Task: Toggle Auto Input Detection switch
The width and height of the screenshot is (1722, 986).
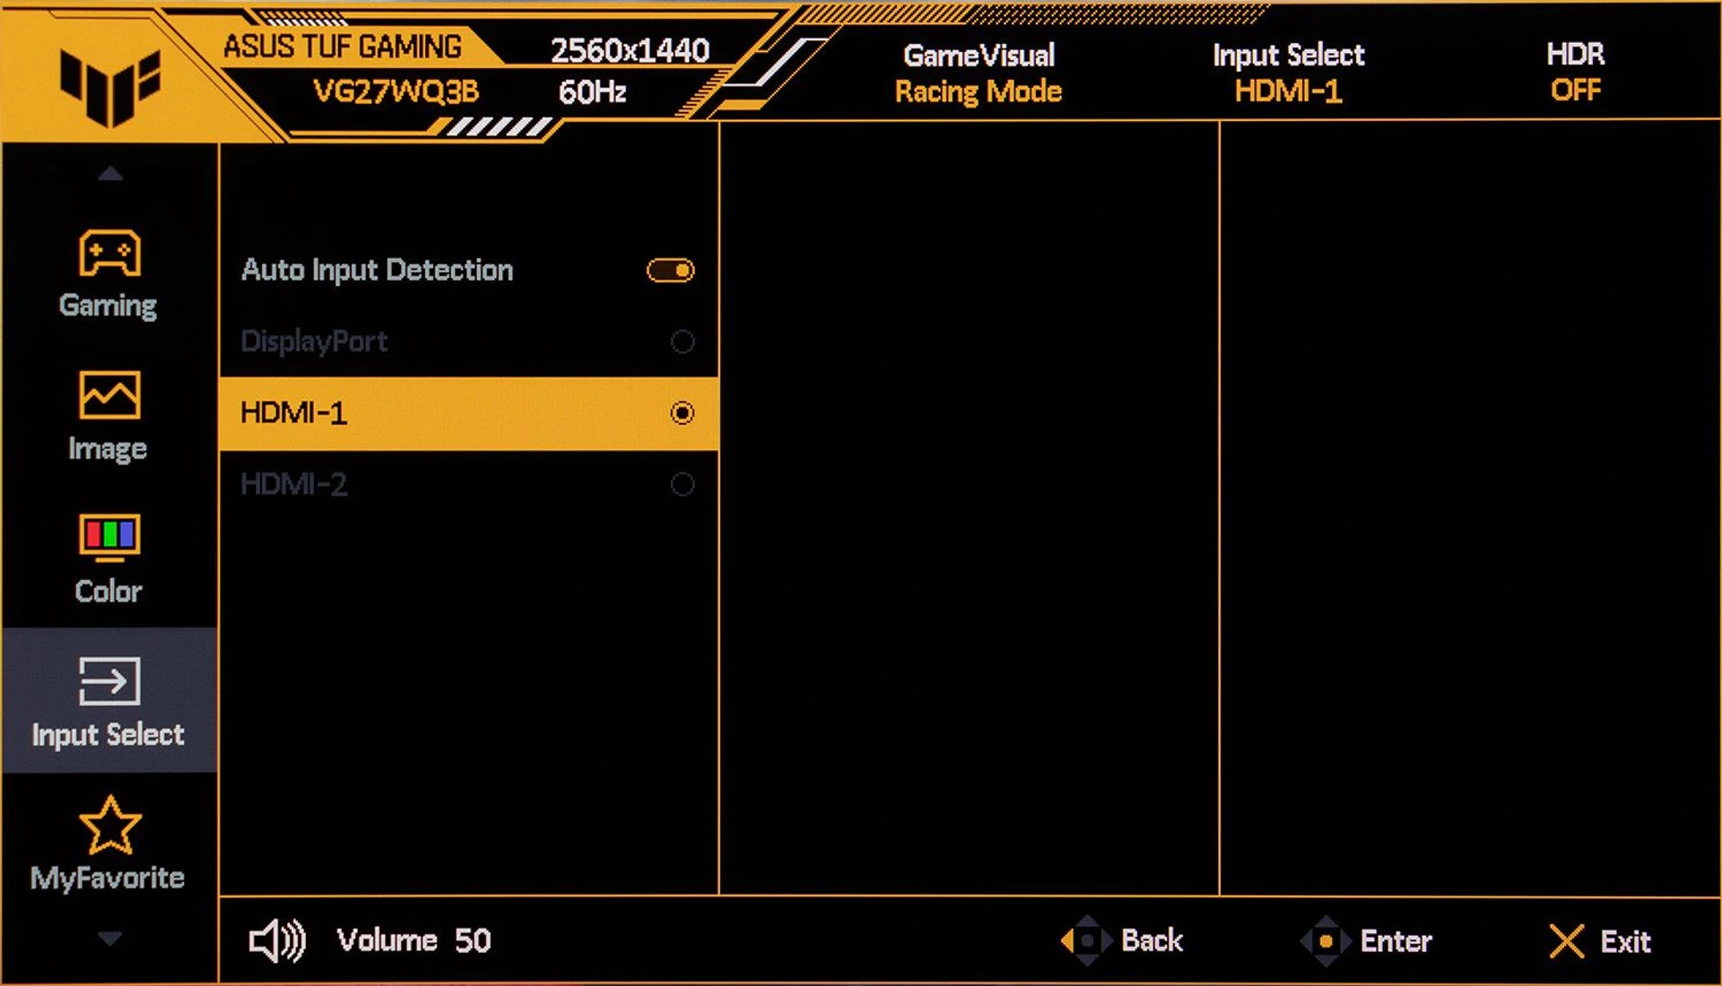Action: tap(671, 271)
